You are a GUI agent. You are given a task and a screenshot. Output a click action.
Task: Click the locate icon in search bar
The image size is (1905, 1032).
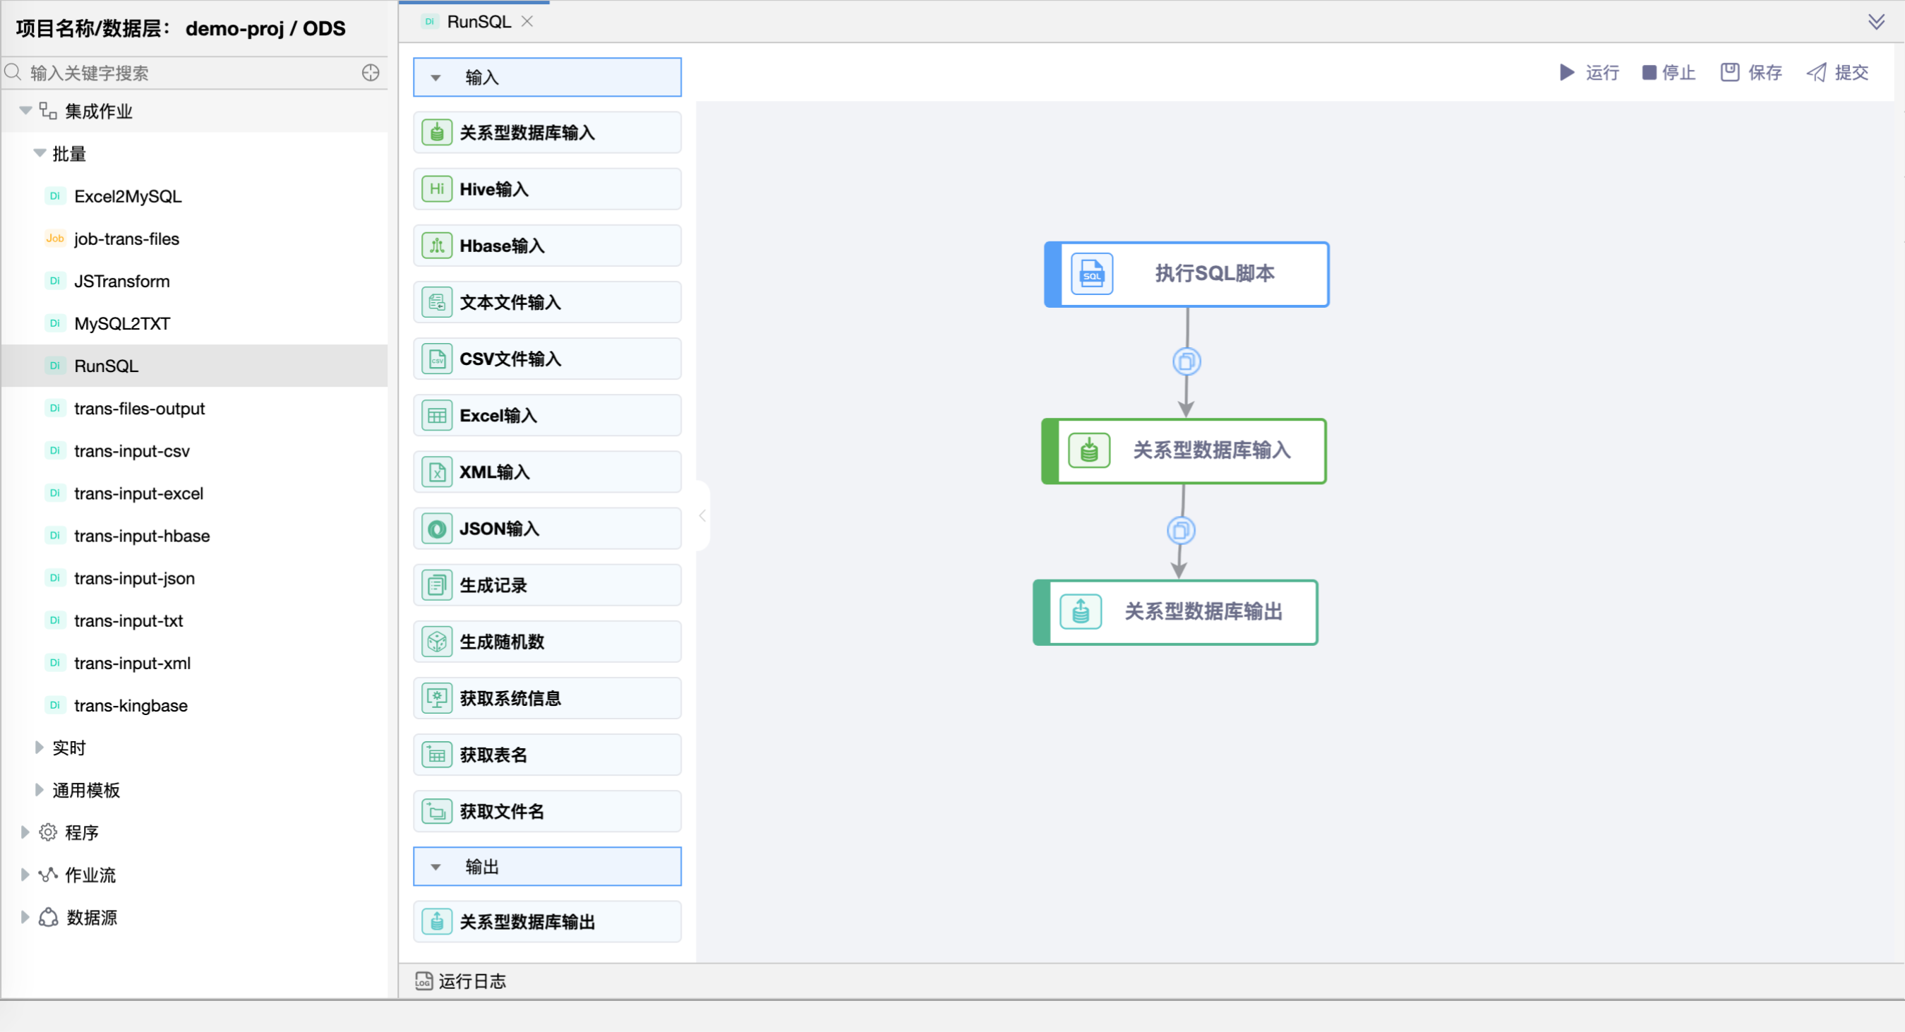(370, 73)
